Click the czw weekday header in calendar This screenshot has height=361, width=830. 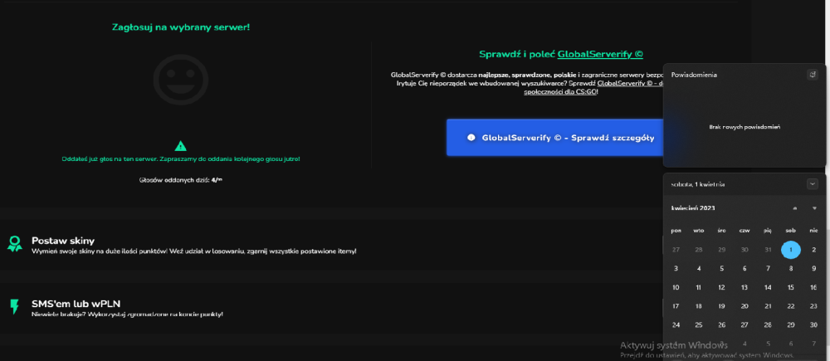(x=745, y=230)
